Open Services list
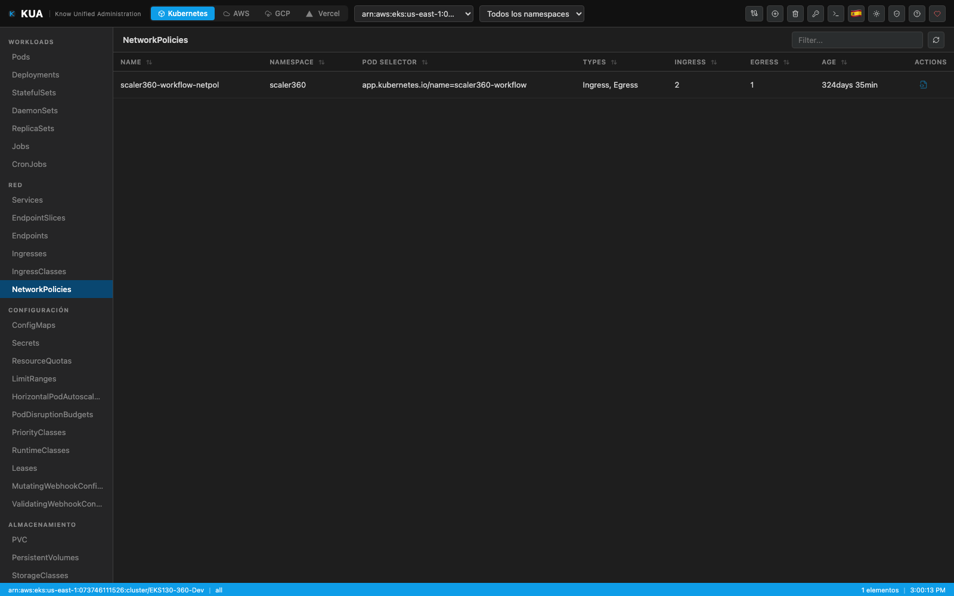Image resolution: width=954 pixels, height=596 pixels. 56,200
